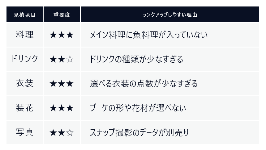Click the ランクアップしやすい理由 header
This screenshot has height=150, width=266.
[170, 15]
